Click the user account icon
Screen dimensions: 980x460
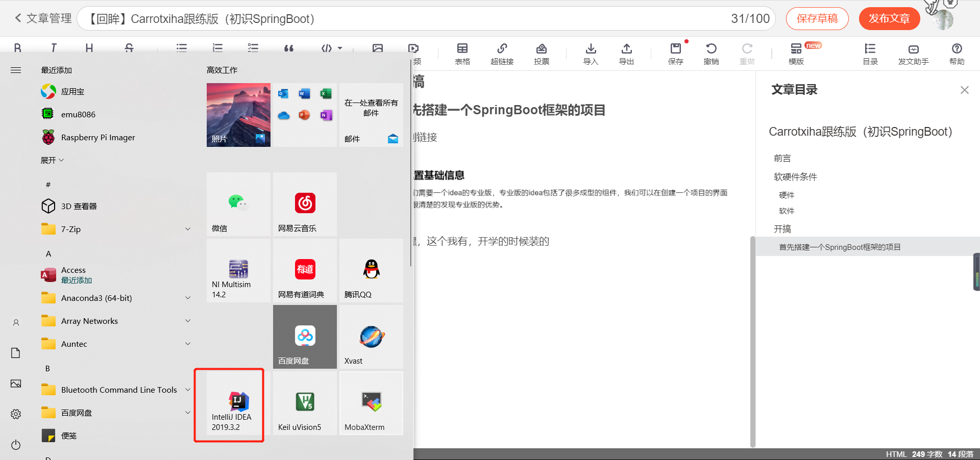click(x=16, y=322)
